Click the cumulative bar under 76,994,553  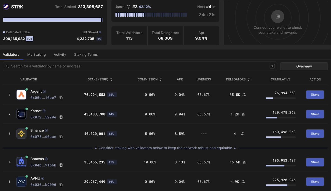(281, 98)
